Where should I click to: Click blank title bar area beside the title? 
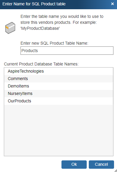(88, 4)
